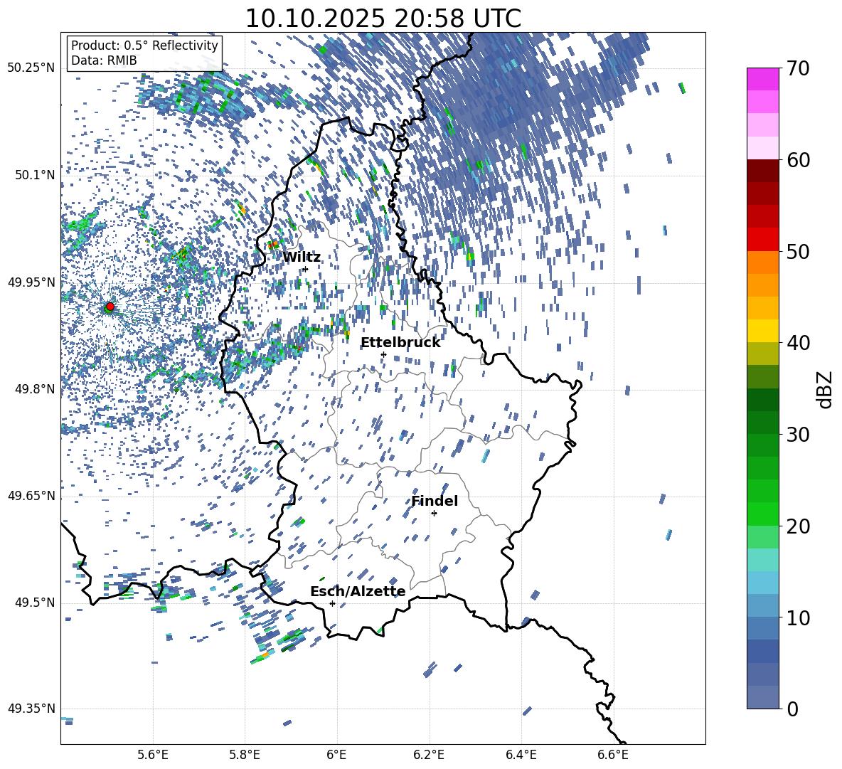The image size is (842, 769).
Task: Click the colorbar tick label 70
Action: click(799, 69)
